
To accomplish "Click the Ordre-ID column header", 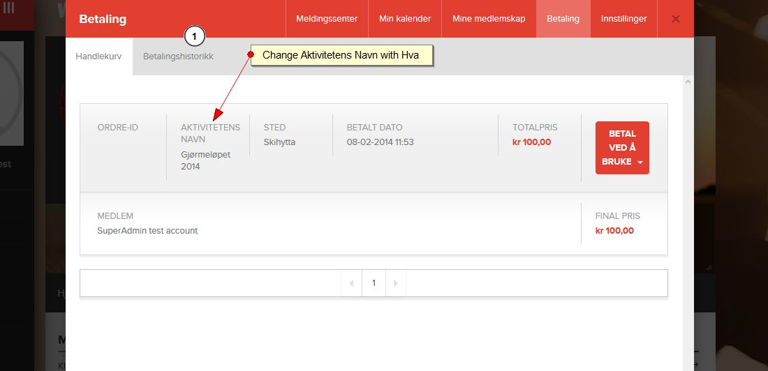I will coord(118,128).
